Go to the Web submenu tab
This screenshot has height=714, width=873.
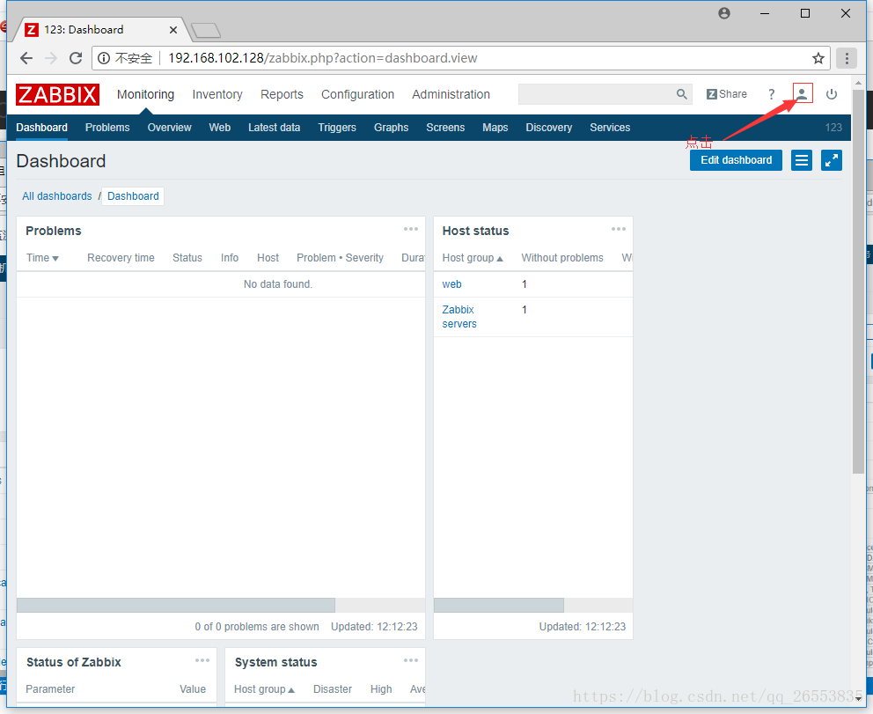pyautogui.click(x=220, y=128)
